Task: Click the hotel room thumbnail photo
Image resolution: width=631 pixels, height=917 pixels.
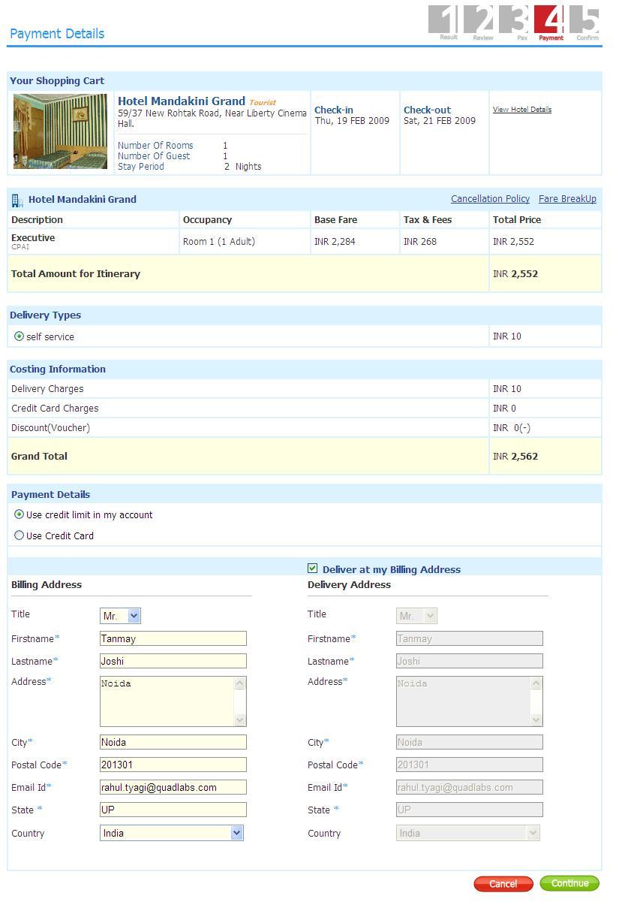Action: (x=60, y=131)
